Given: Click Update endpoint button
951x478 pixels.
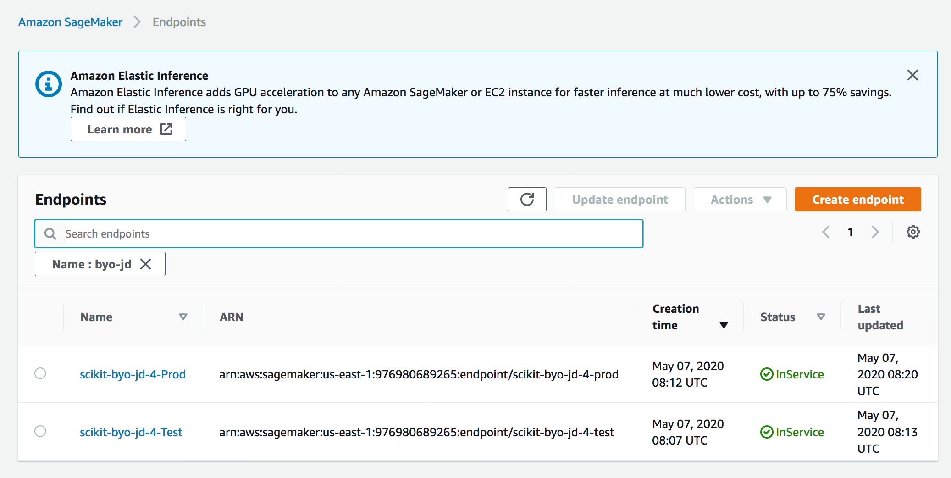Looking at the screenshot, I should [x=620, y=199].
